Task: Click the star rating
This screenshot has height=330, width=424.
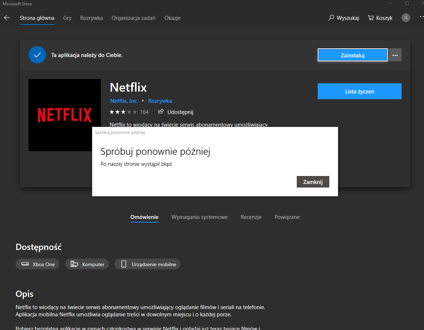Action: pyautogui.click(x=123, y=112)
